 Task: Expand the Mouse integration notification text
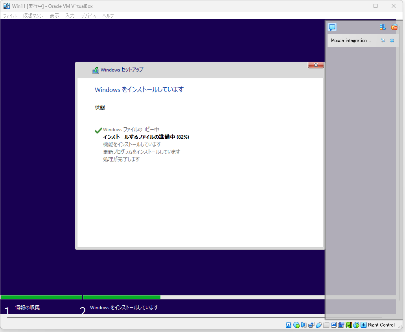click(x=351, y=40)
